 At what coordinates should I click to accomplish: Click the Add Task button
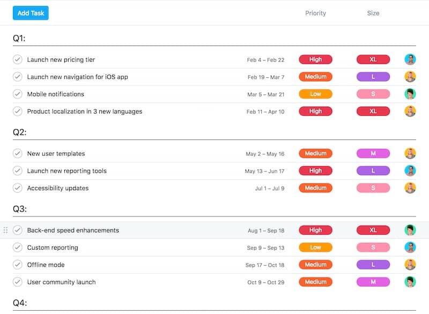pyautogui.click(x=31, y=13)
